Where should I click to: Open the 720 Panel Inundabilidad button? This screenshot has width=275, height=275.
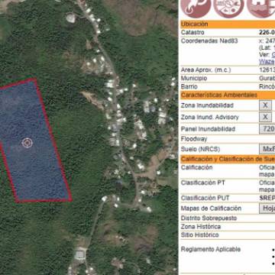coord(267,129)
